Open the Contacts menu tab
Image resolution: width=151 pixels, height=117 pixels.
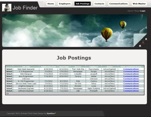pos(99,4)
